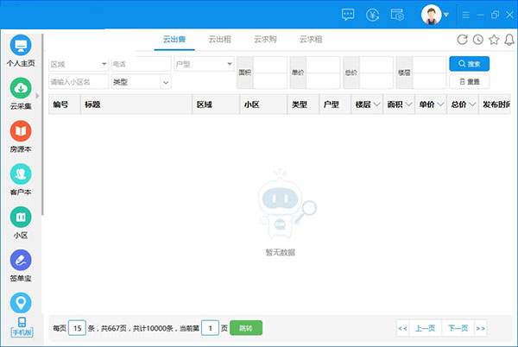
Task: Open the 类型 filter dropdown
Action: [141, 82]
